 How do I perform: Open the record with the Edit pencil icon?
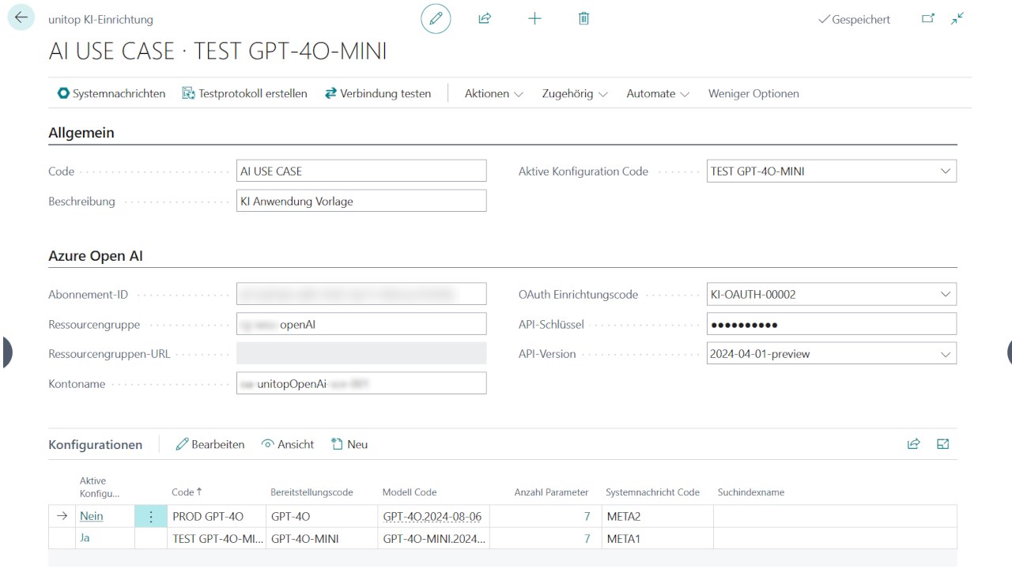point(436,18)
